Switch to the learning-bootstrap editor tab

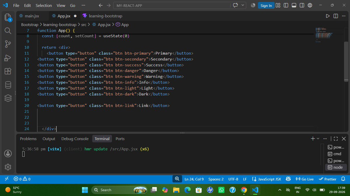click(102, 16)
